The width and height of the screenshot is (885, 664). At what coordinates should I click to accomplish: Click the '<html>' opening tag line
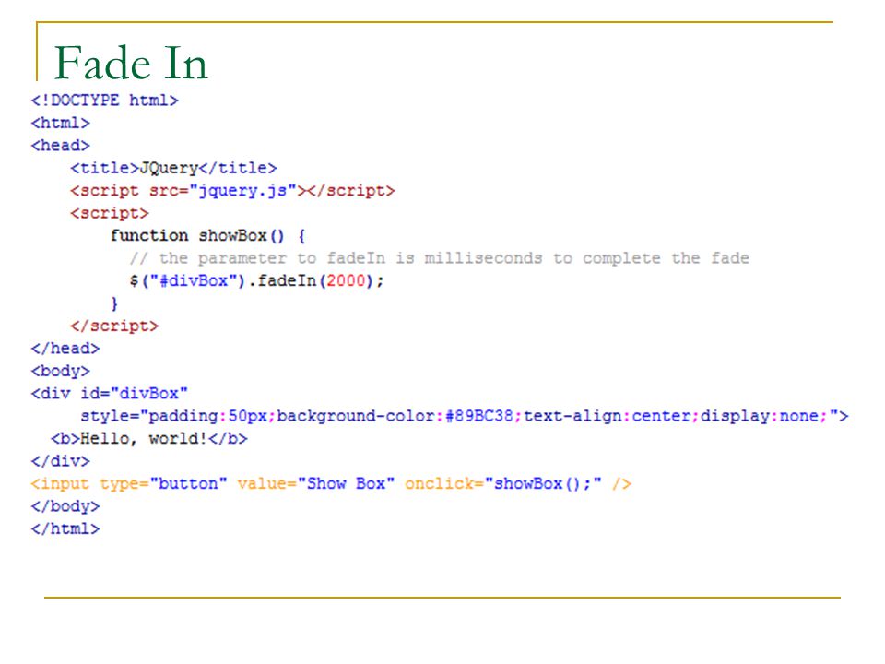pyautogui.click(x=61, y=123)
